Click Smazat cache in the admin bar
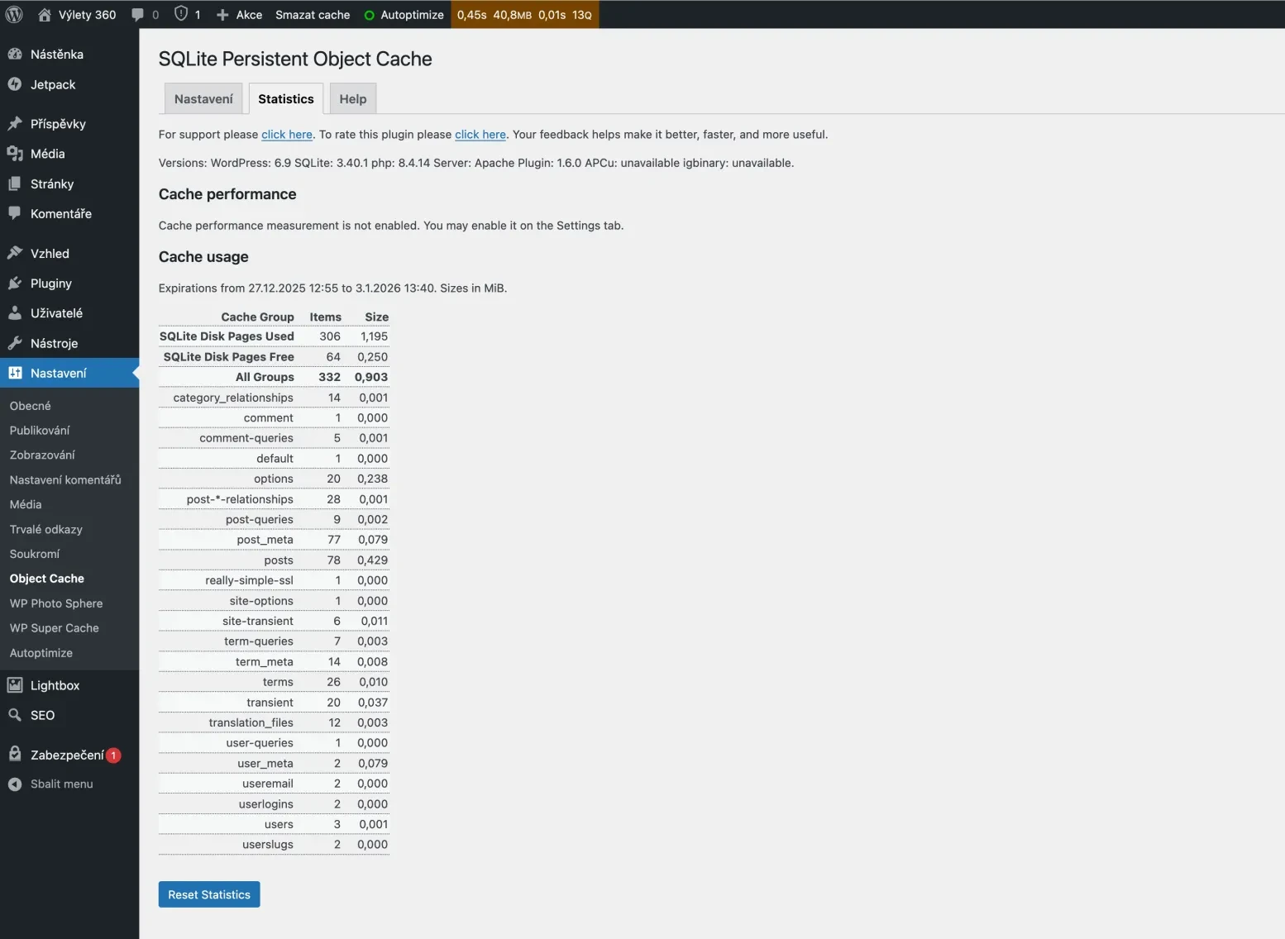The width and height of the screenshot is (1285, 939). [x=312, y=14]
